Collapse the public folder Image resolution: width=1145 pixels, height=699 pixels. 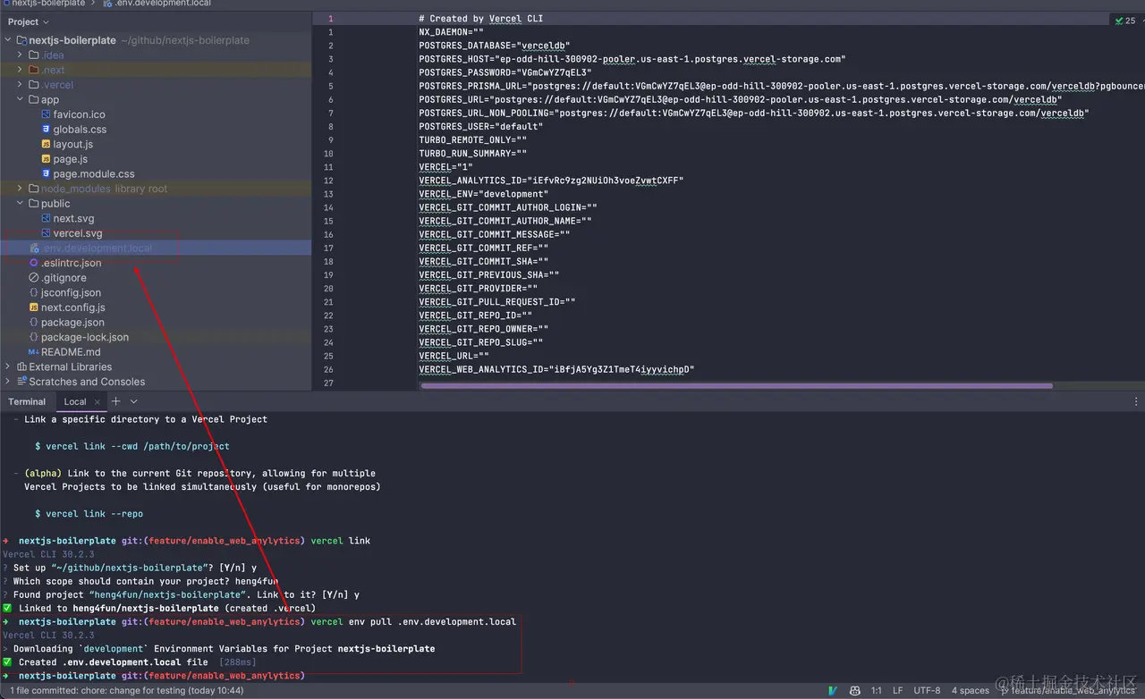(x=20, y=204)
